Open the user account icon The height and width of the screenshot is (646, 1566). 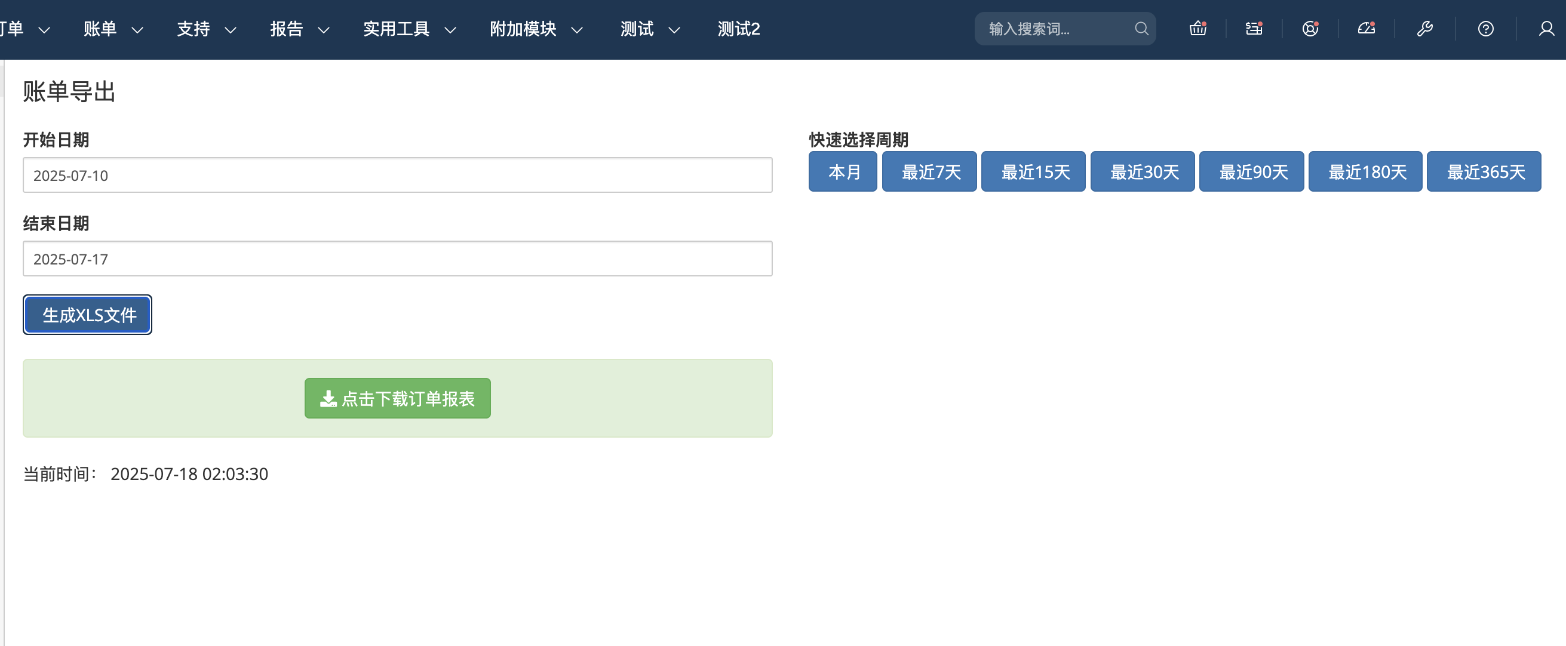click(1547, 28)
